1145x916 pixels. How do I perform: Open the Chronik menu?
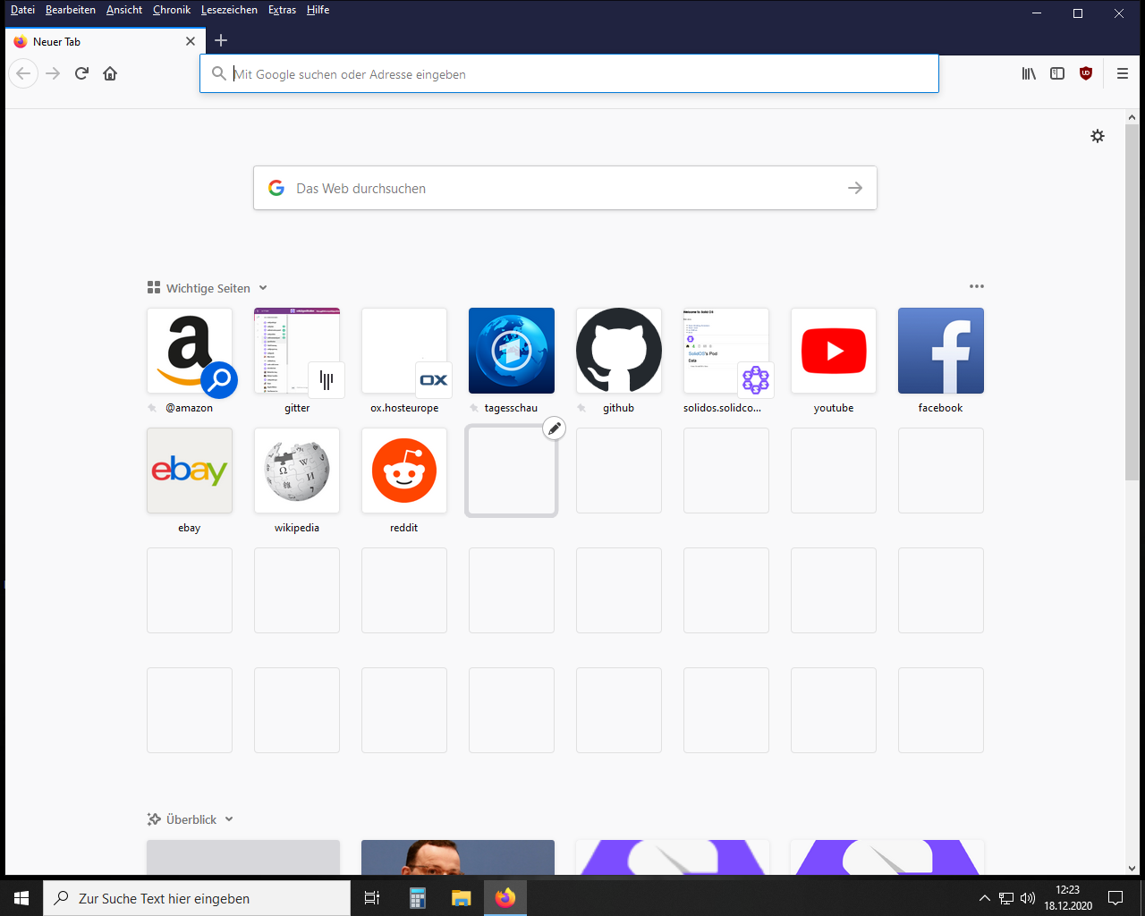[x=171, y=10]
